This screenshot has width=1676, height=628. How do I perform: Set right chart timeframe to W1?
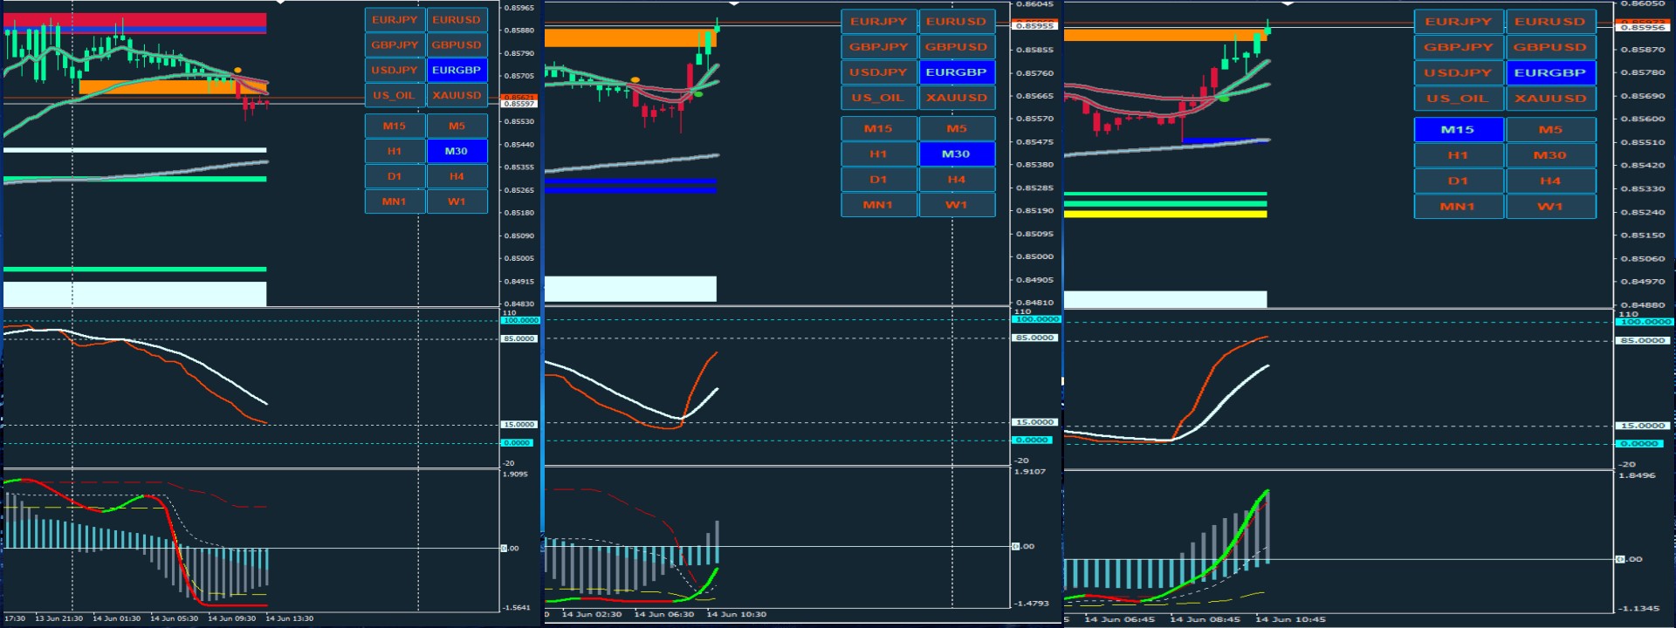click(1550, 207)
